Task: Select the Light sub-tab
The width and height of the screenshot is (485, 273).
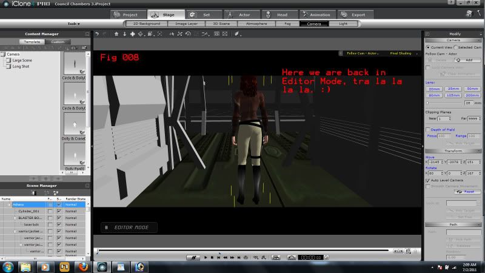Action: point(343,24)
